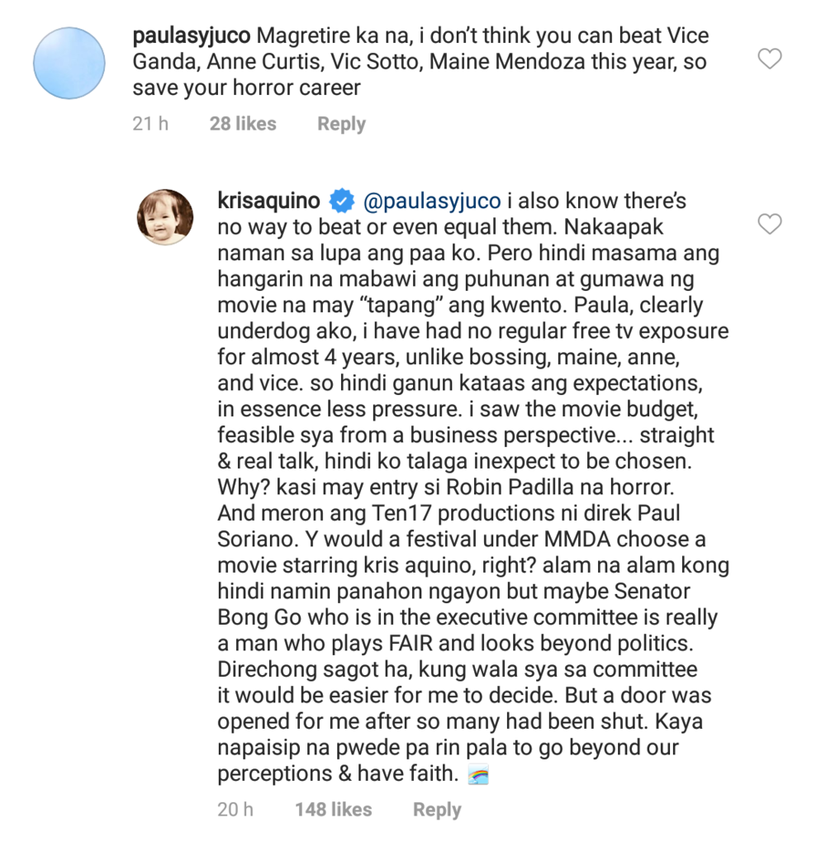Viewport: 826px width, 842px height.
Task: Open paulasyjuco's blue circle profile picture
Action: (x=69, y=63)
